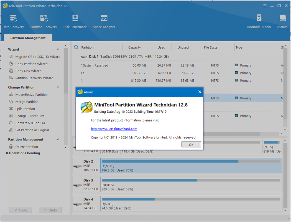The width and height of the screenshot is (291, 222).
Task: Select Convert NTFS to FAT
Action: point(27,123)
